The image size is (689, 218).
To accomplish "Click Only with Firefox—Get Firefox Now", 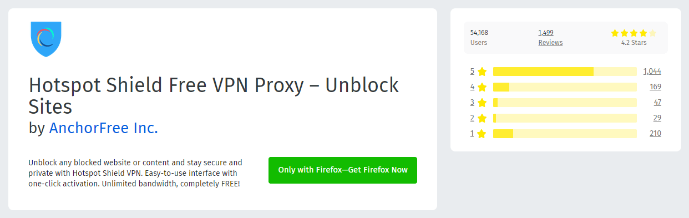I will pyautogui.click(x=343, y=170).
